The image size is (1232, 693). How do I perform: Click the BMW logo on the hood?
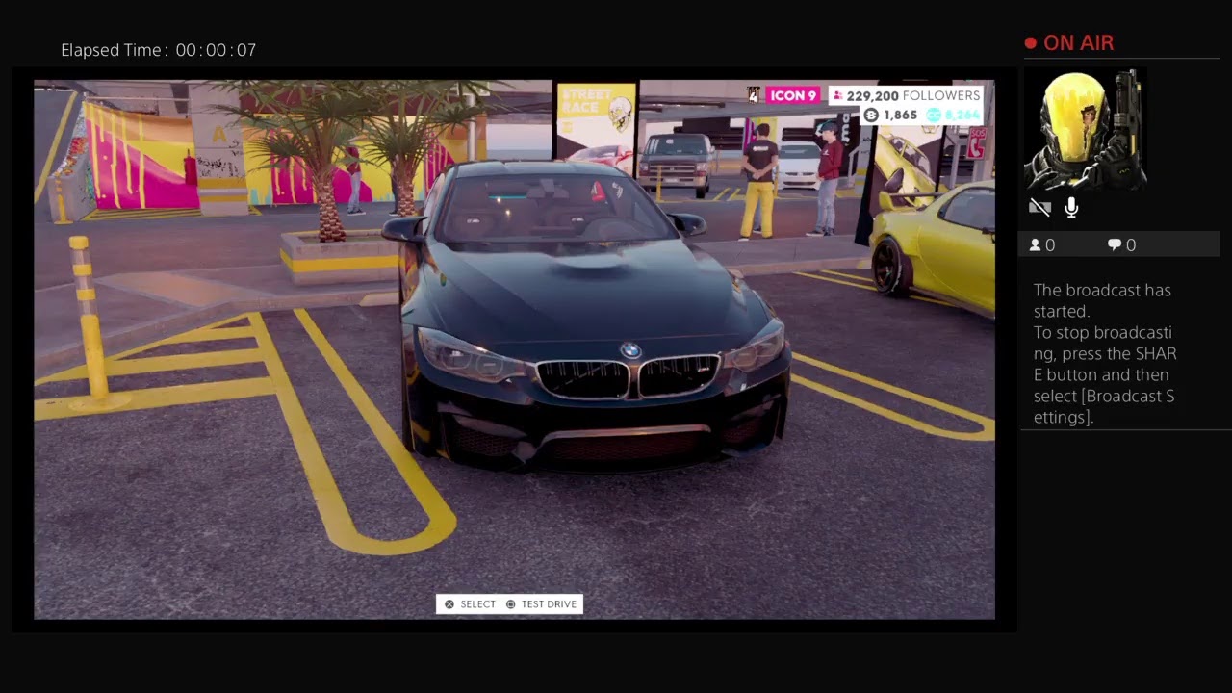(x=630, y=350)
